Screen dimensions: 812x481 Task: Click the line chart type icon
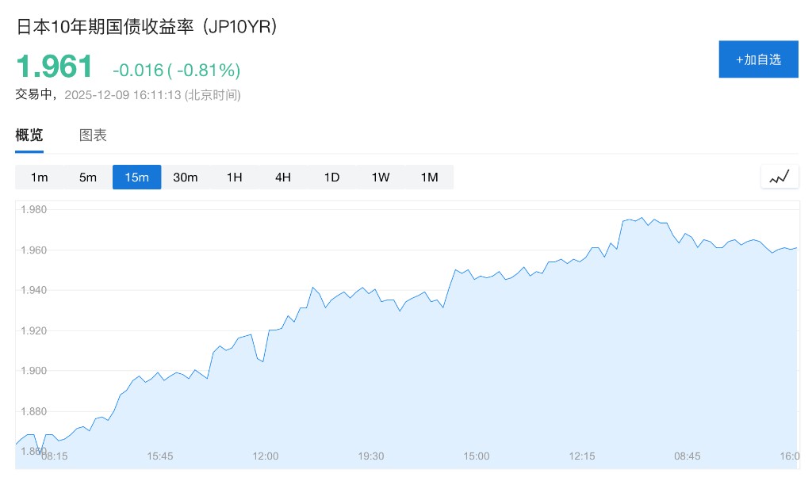tap(779, 177)
